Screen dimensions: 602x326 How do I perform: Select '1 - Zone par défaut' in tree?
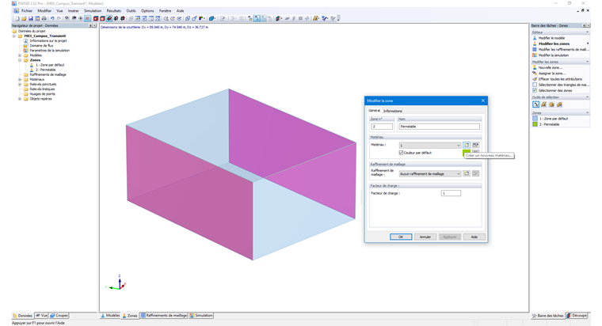(x=50, y=65)
